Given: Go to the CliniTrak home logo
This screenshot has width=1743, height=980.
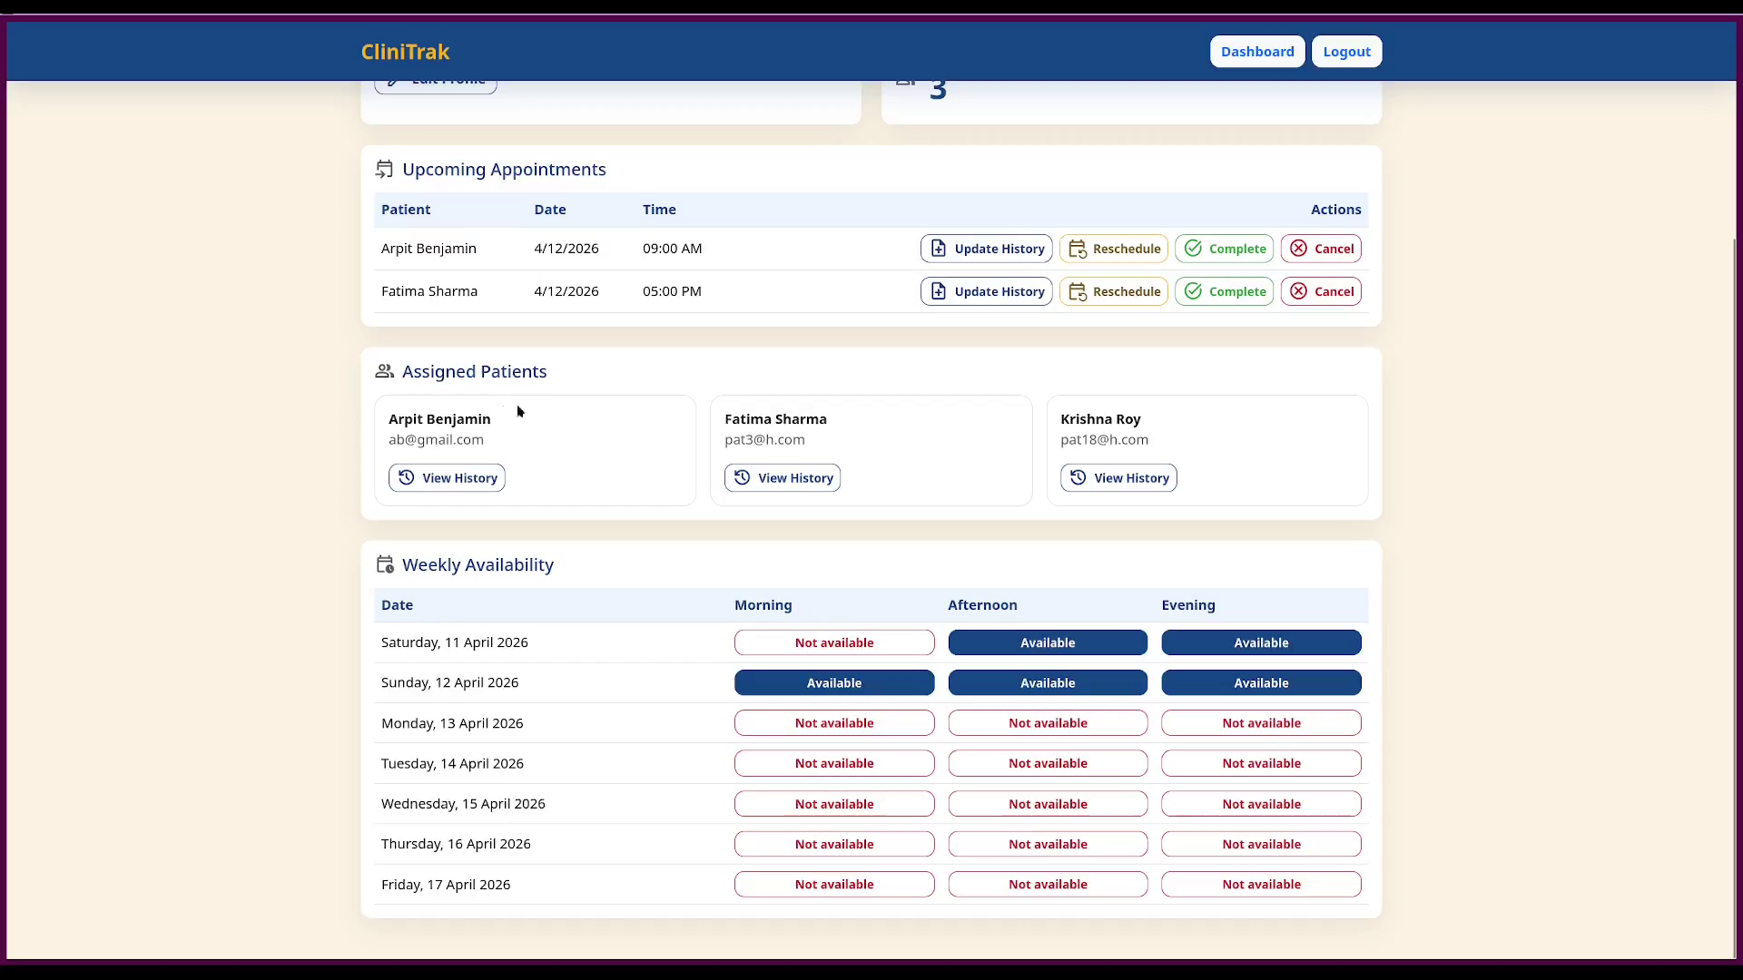Looking at the screenshot, I should click(405, 52).
